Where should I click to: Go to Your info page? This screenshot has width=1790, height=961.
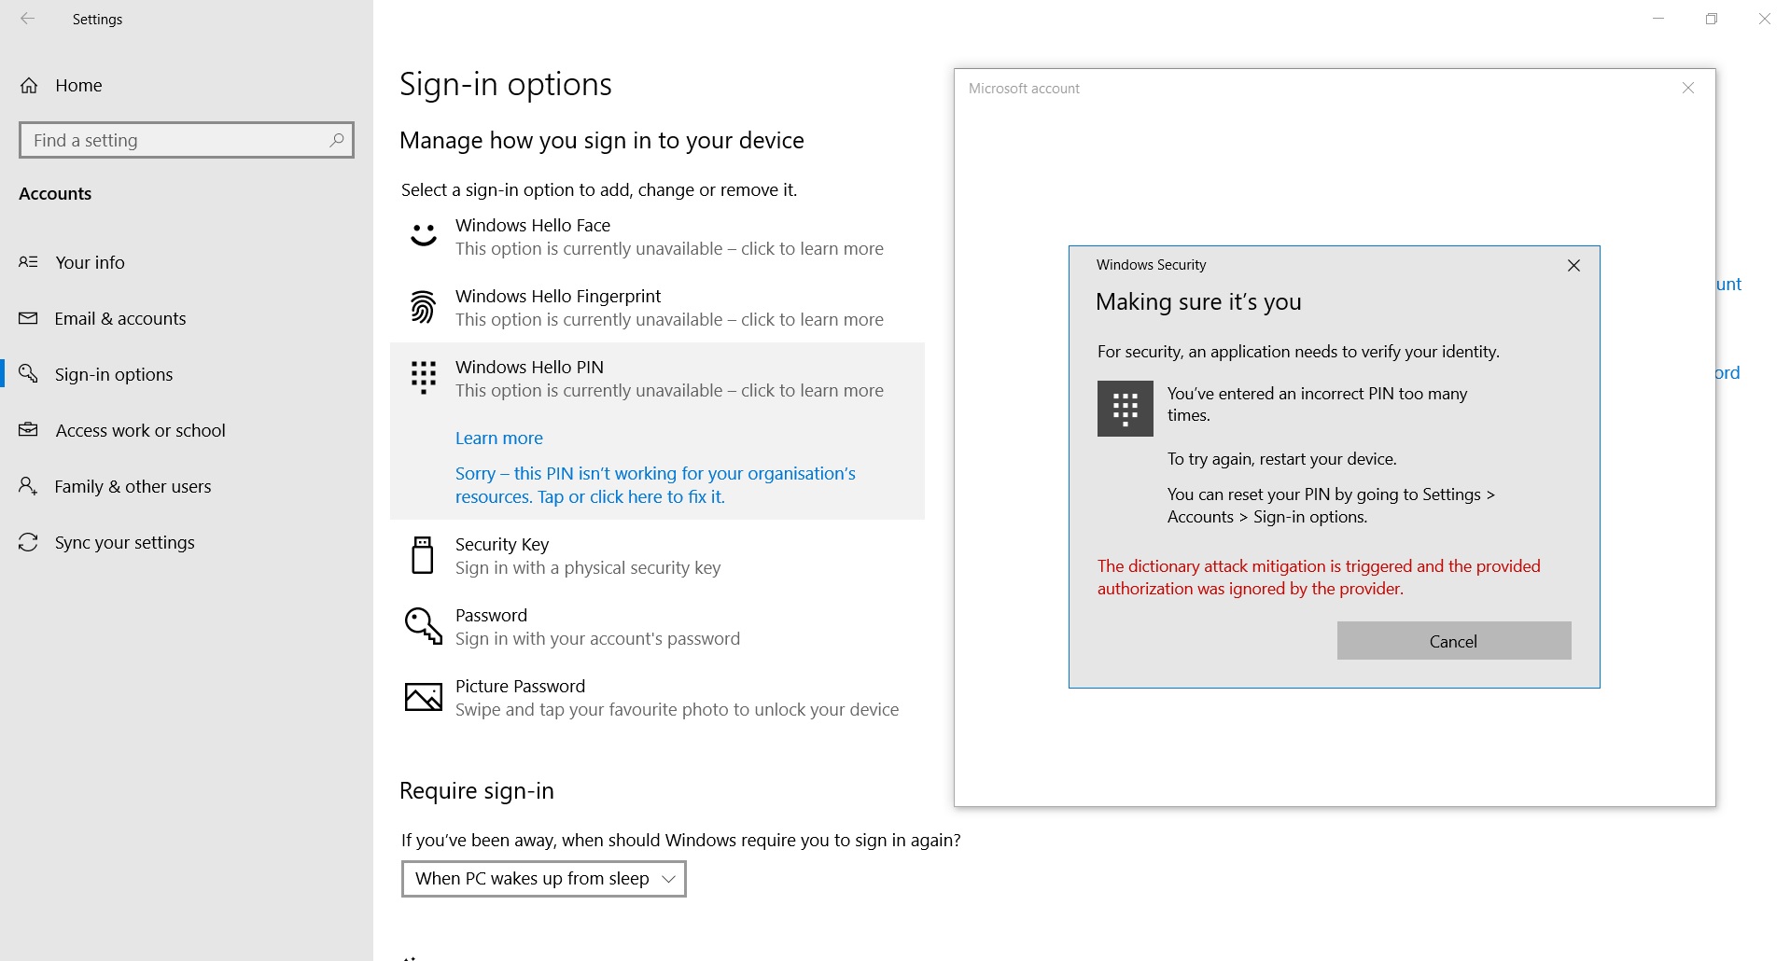tap(187, 262)
